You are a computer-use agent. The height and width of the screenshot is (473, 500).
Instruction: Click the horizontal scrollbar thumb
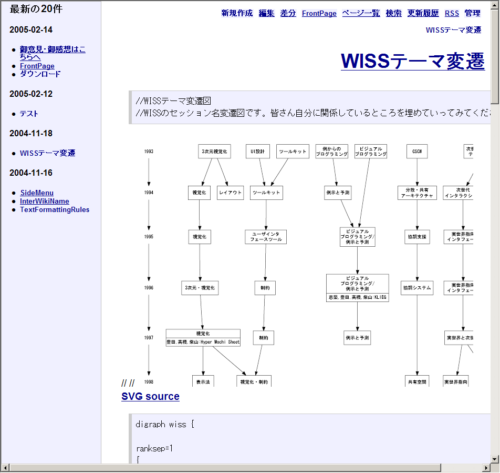[225, 468]
